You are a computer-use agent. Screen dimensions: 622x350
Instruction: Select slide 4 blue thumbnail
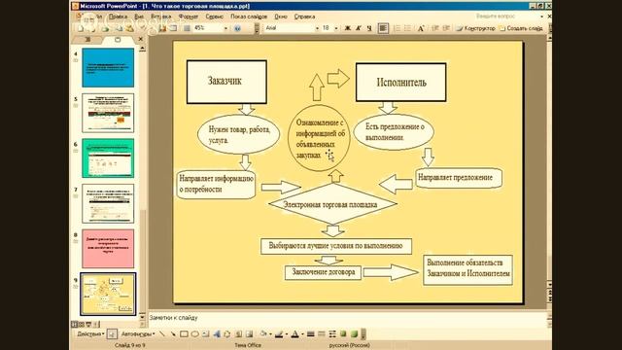tap(108, 68)
